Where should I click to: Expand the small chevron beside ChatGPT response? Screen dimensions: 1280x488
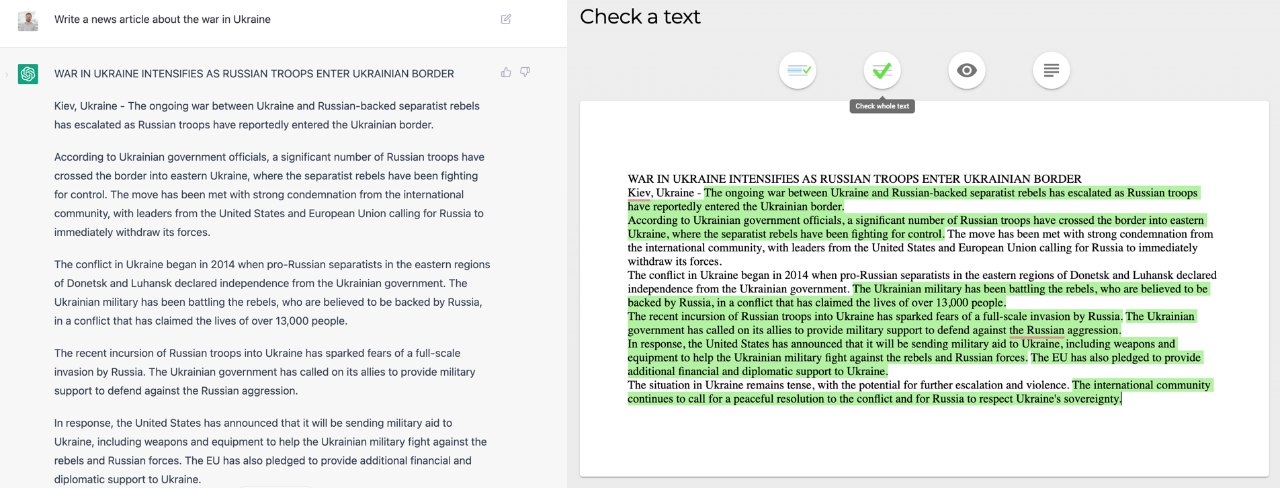click(7, 74)
